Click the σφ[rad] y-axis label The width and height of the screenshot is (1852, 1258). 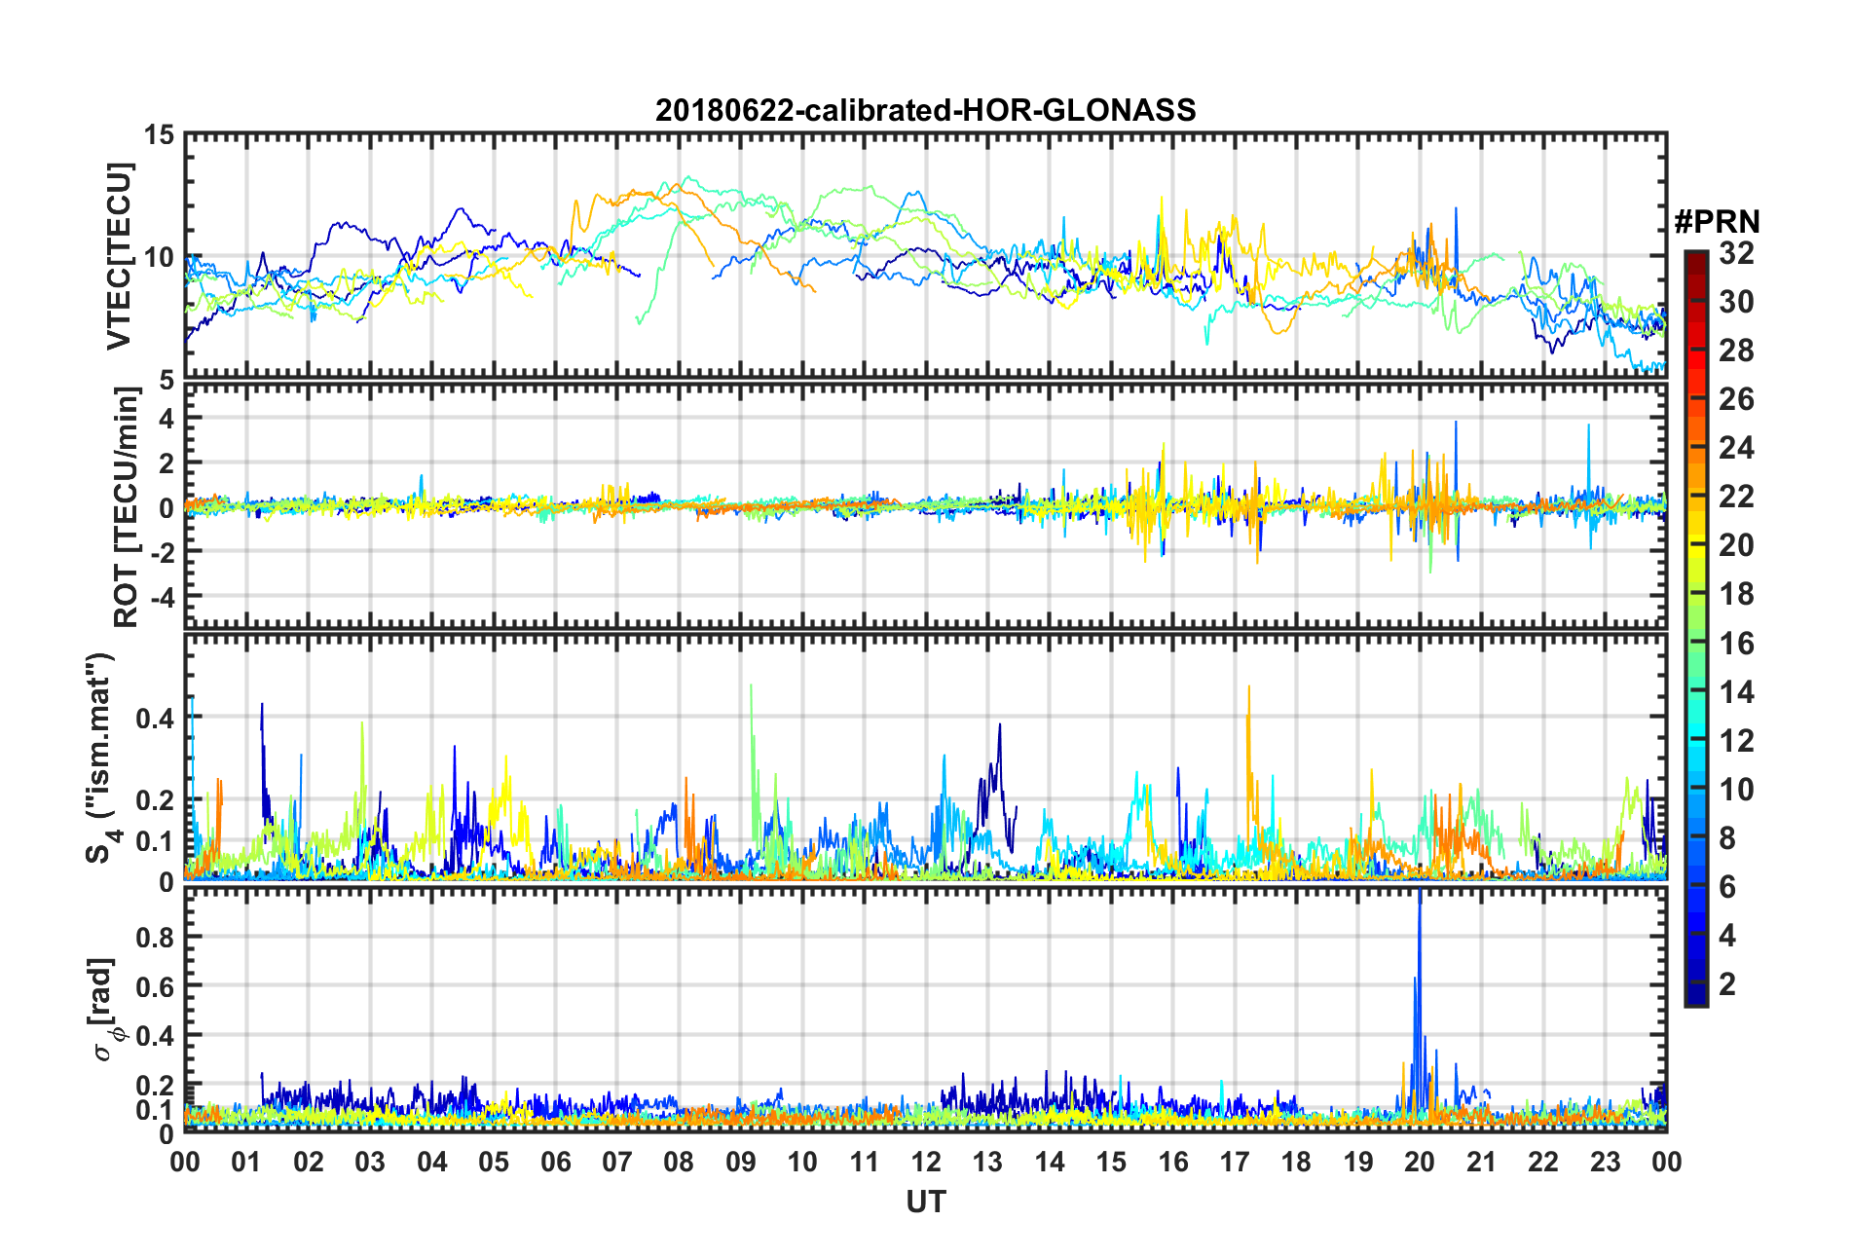point(103,1010)
